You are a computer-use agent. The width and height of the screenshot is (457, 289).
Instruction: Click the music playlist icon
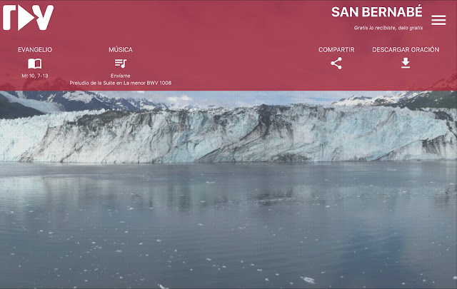[121, 64]
